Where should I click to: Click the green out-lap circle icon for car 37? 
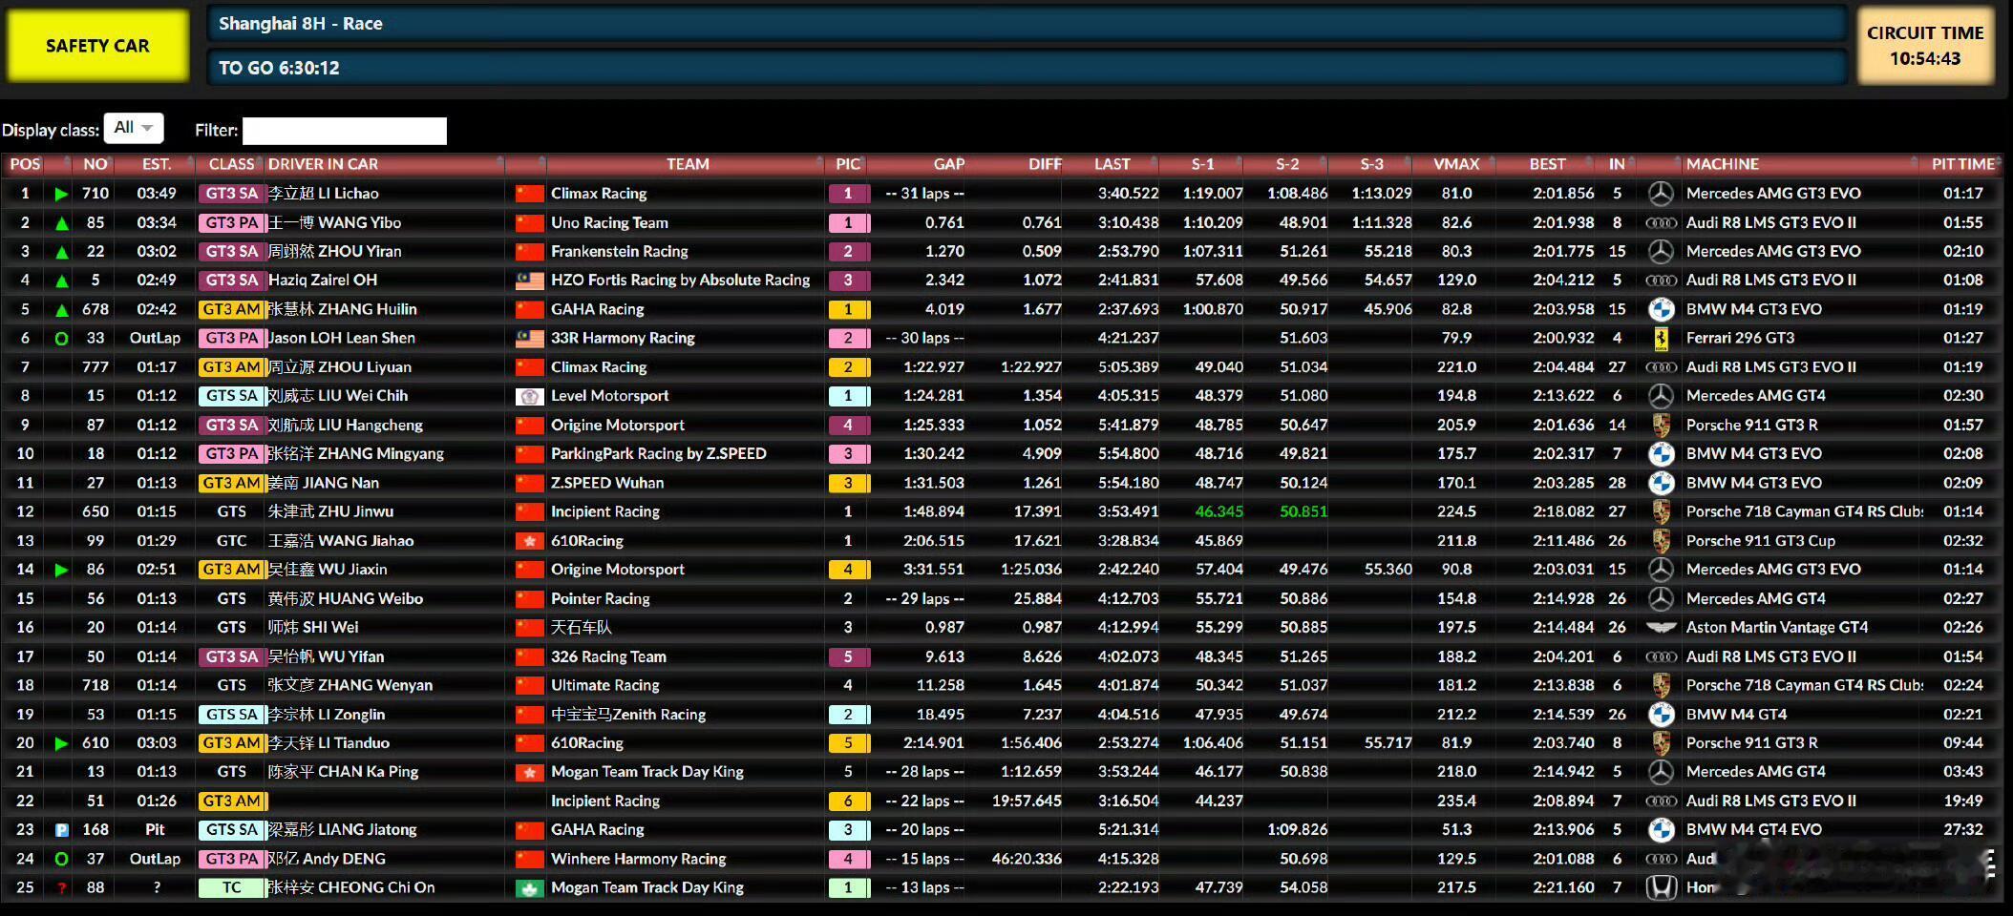62,859
